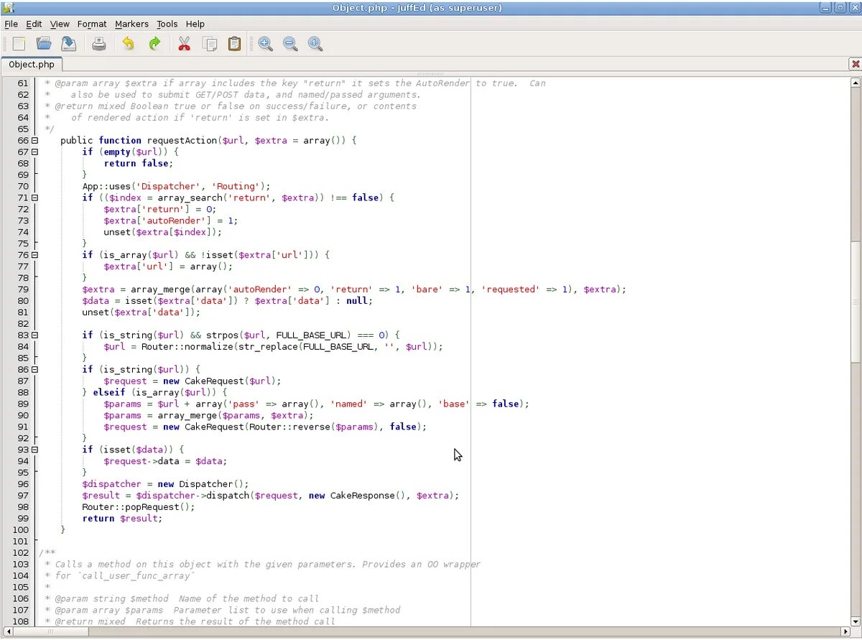Copy selection with the copy icon
This screenshot has width=862, height=640.
coord(210,44)
